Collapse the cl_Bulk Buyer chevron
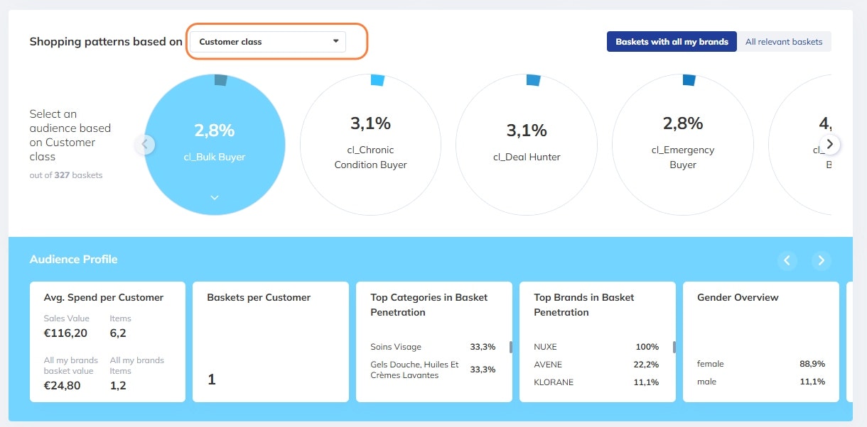867x427 pixels. point(215,198)
